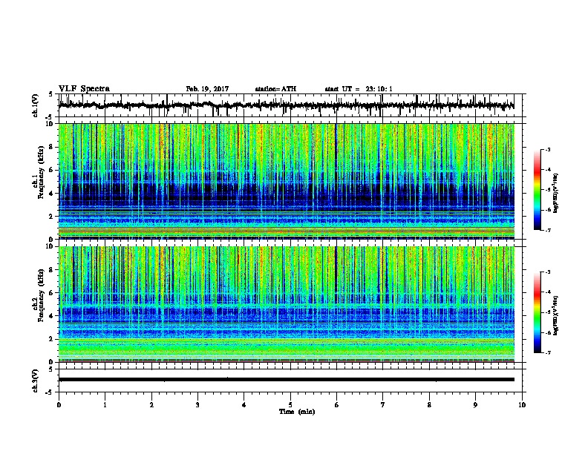Click time axis tick label "3"
Image resolution: width=588 pixels, height=454 pixels.
coord(197,405)
